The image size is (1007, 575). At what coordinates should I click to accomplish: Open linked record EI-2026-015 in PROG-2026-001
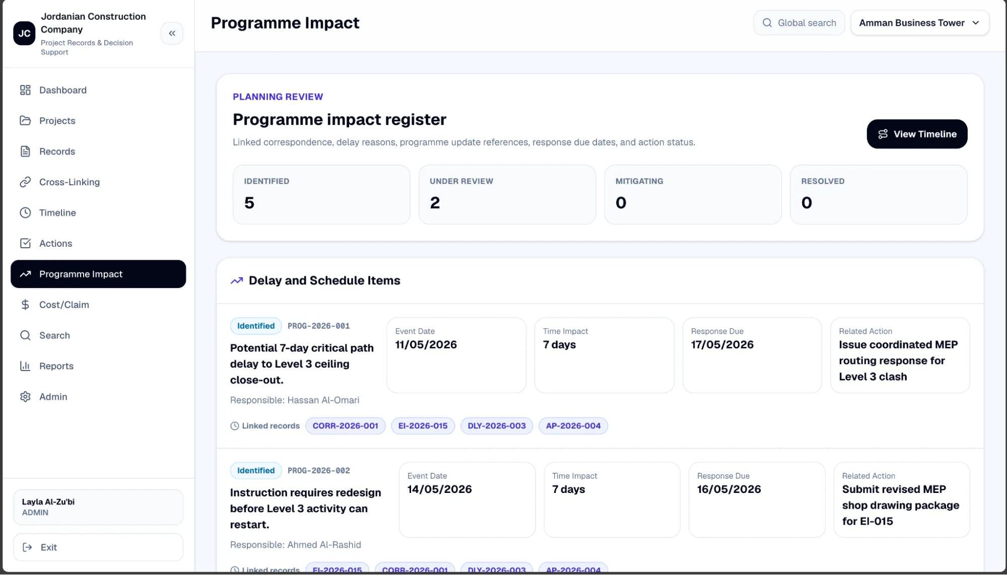point(423,426)
